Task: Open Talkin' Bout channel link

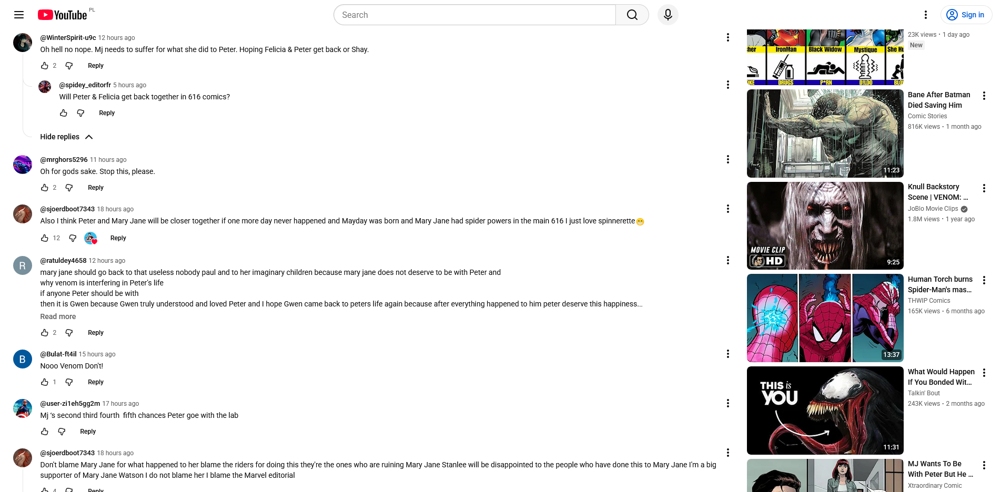Action: tap(924, 393)
